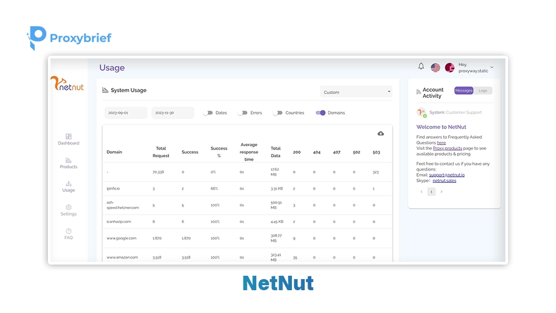The width and height of the screenshot is (556, 313).
Task: Select the www.google.com domain row
Action: [247, 238]
